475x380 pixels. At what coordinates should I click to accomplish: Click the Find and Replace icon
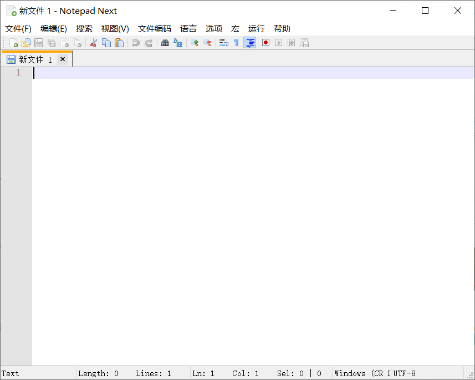coord(178,43)
